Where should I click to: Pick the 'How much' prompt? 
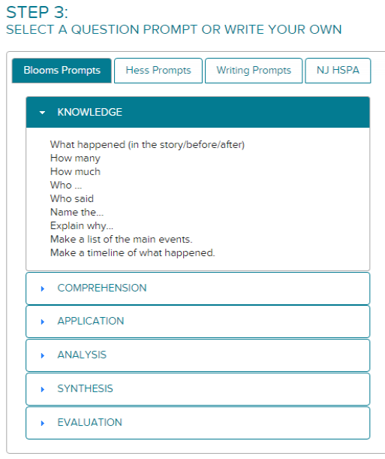(75, 171)
